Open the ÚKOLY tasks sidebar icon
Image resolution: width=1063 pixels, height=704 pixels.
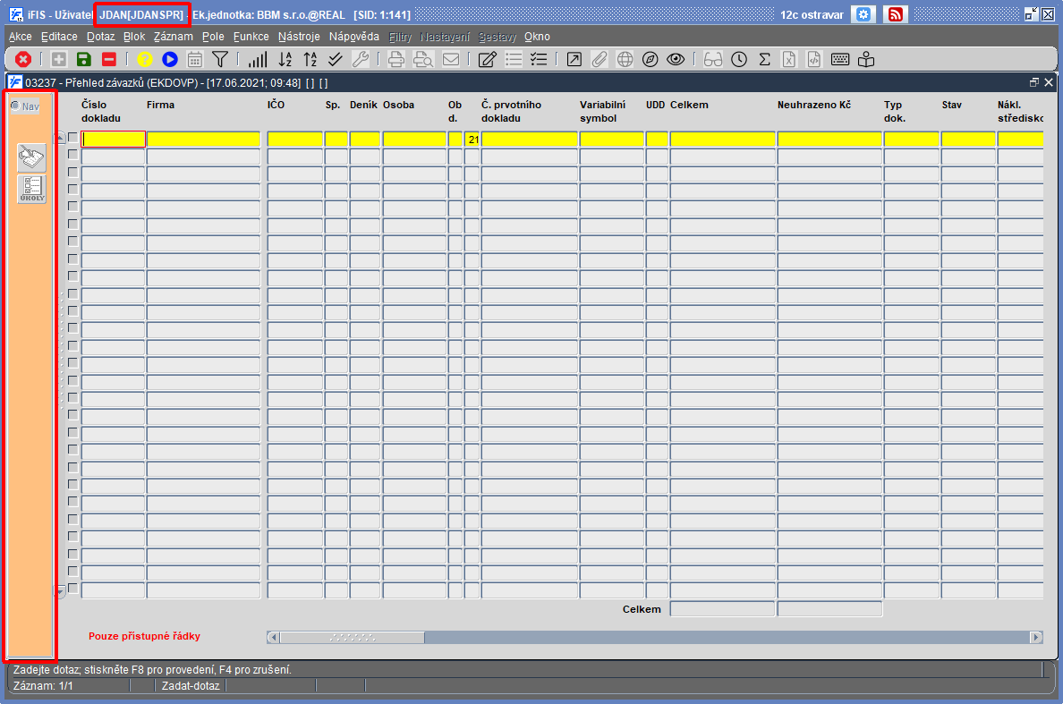pos(32,189)
